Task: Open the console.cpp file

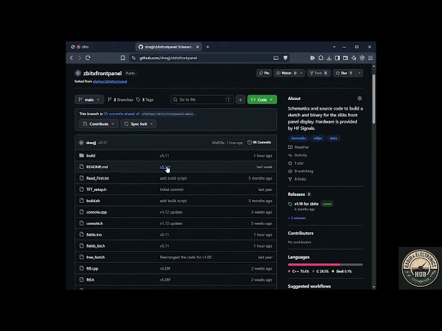Action: point(97,212)
